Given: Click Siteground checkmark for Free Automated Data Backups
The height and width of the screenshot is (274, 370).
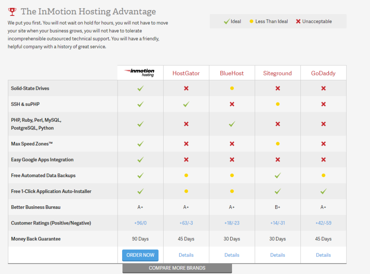Looking at the screenshot, I should tap(278, 175).
